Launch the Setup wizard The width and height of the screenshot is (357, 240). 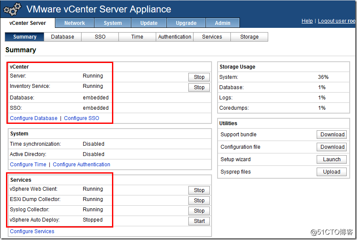point(332,159)
